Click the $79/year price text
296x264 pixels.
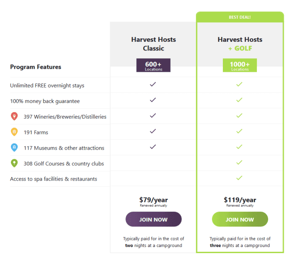click(154, 200)
